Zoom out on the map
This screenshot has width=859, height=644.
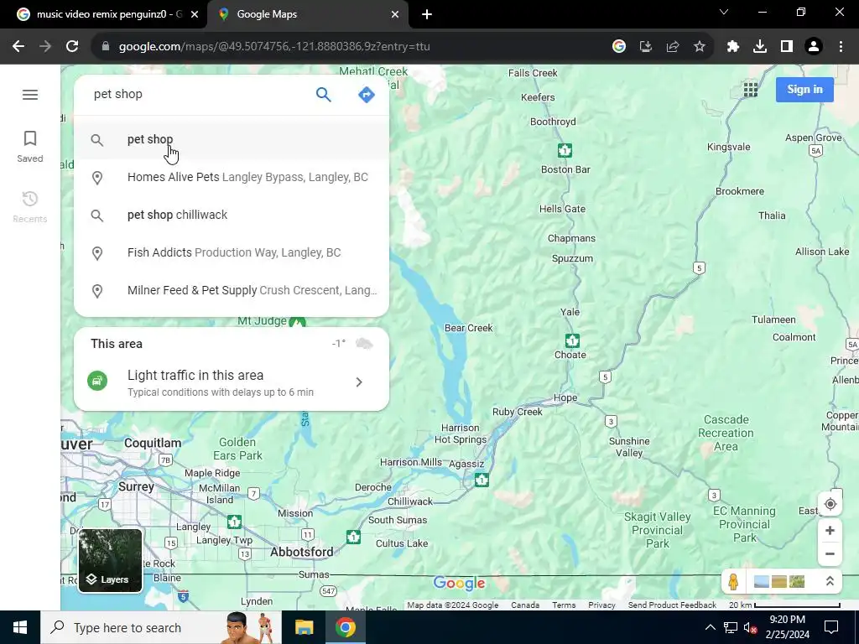pos(830,553)
